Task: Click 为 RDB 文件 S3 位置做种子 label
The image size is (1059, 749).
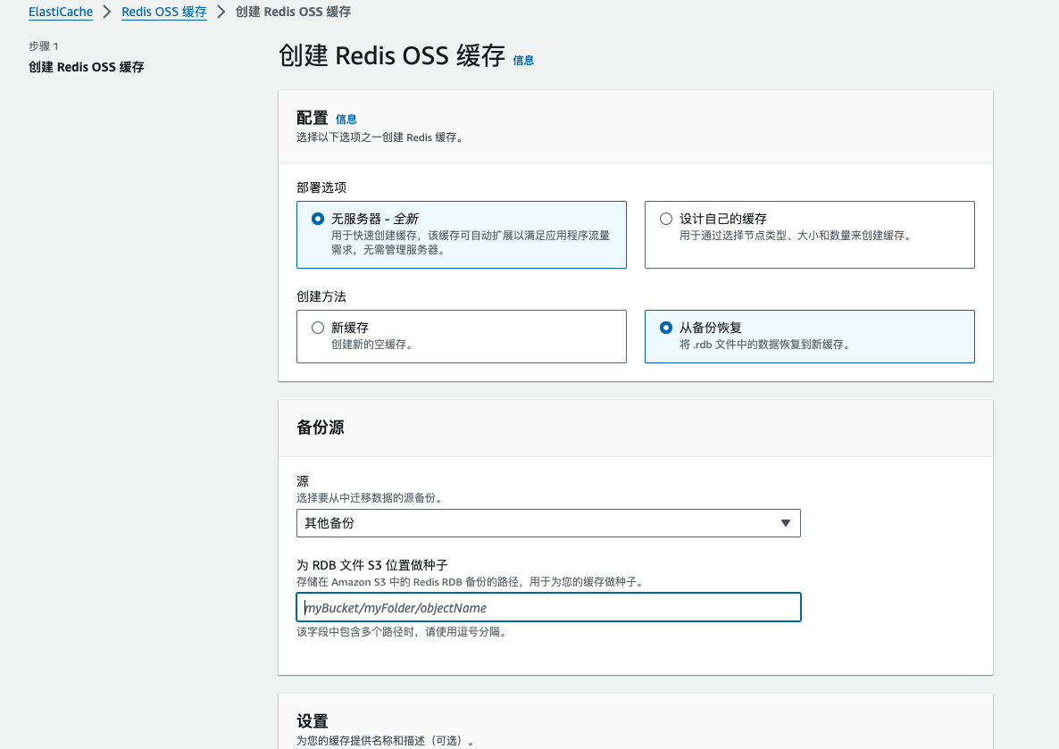Action: [372, 564]
